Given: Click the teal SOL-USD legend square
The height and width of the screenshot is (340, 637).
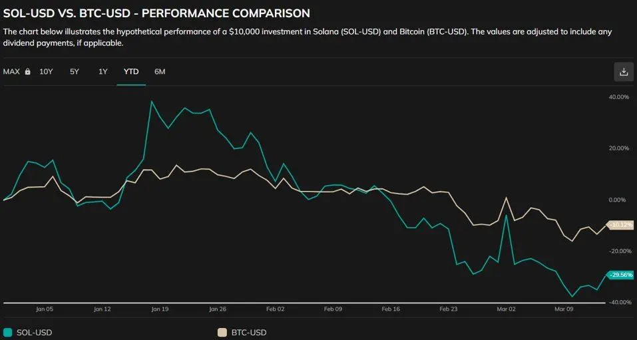Looking at the screenshot, I should (x=7, y=333).
